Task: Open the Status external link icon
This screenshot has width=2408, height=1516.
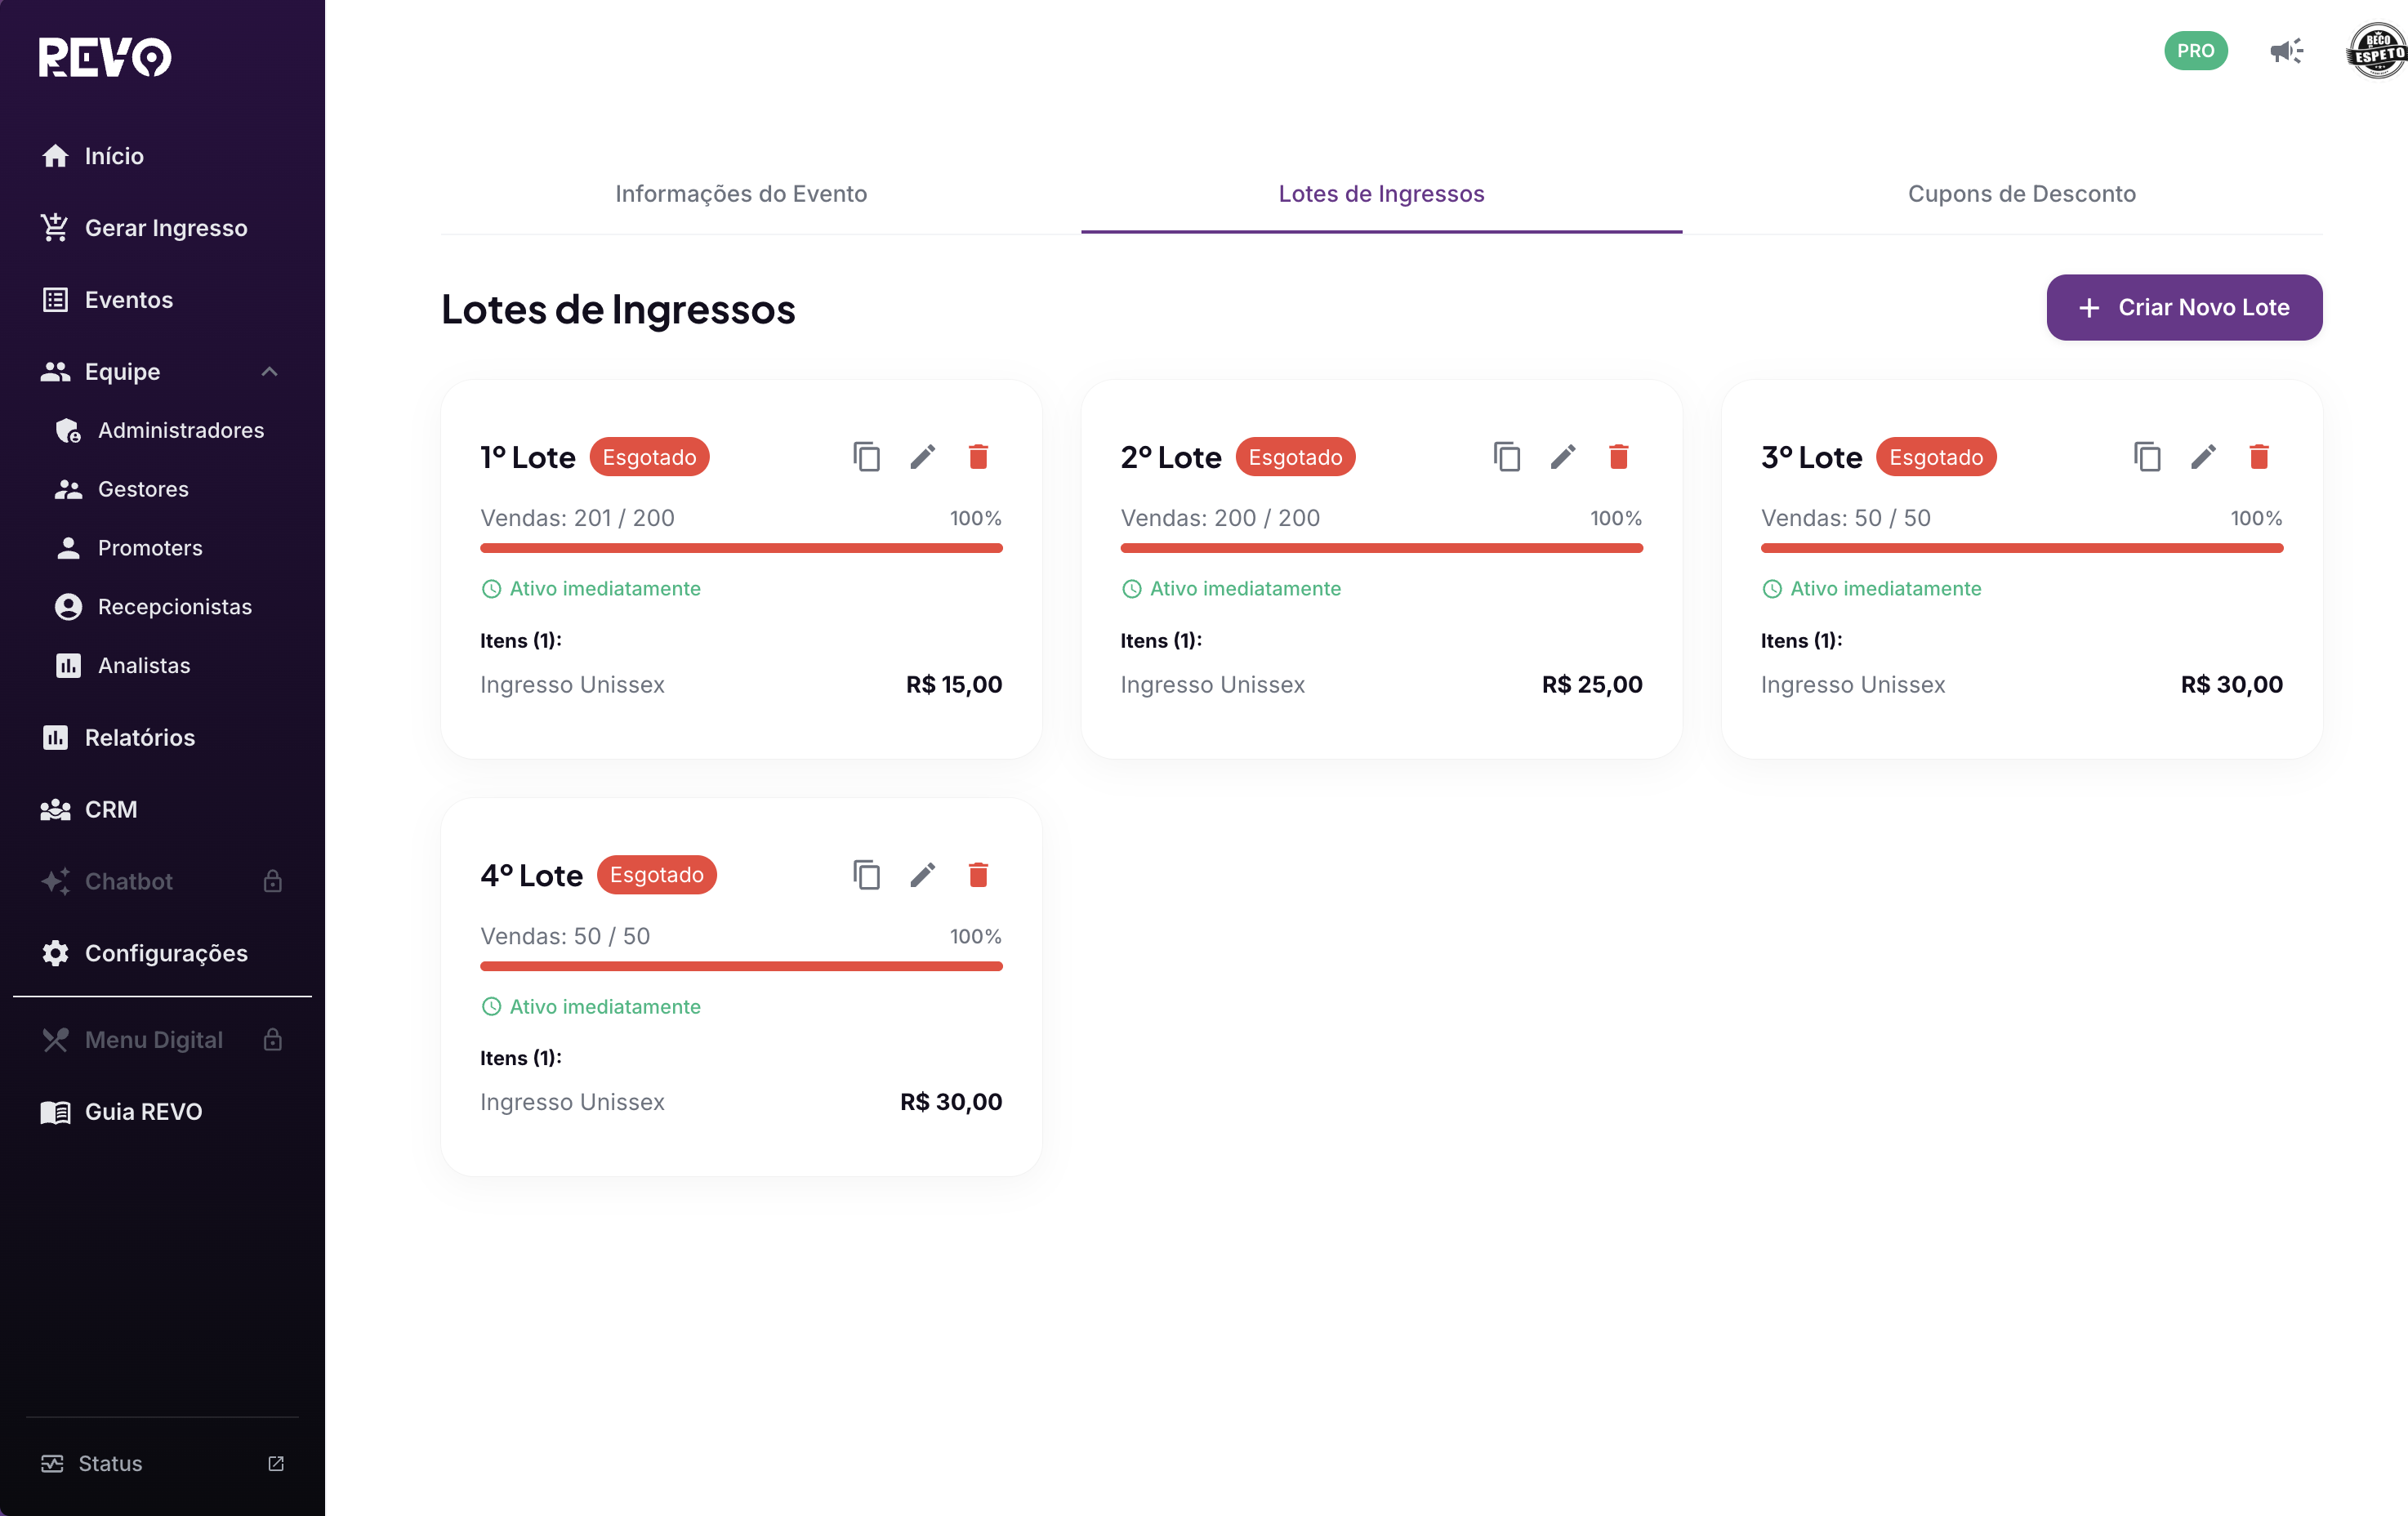Action: pyautogui.click(x=276, y=1463)
